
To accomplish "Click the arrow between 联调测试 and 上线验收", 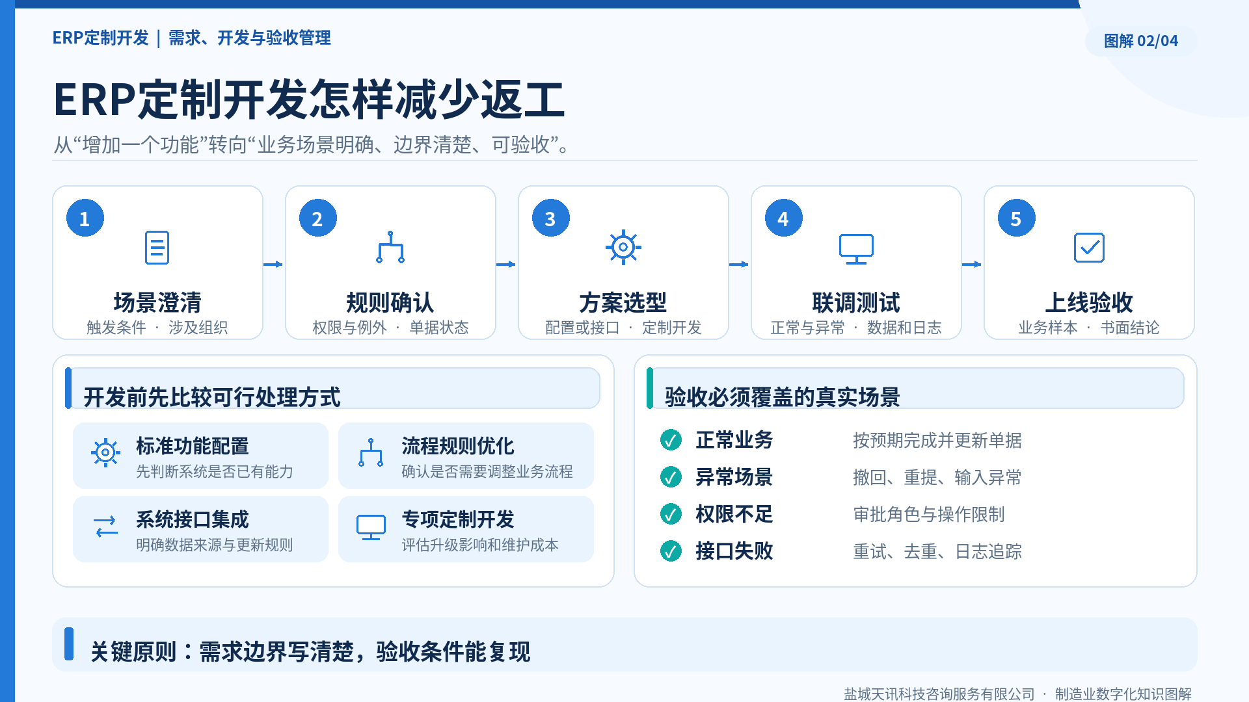I will (x=972, y=264).
